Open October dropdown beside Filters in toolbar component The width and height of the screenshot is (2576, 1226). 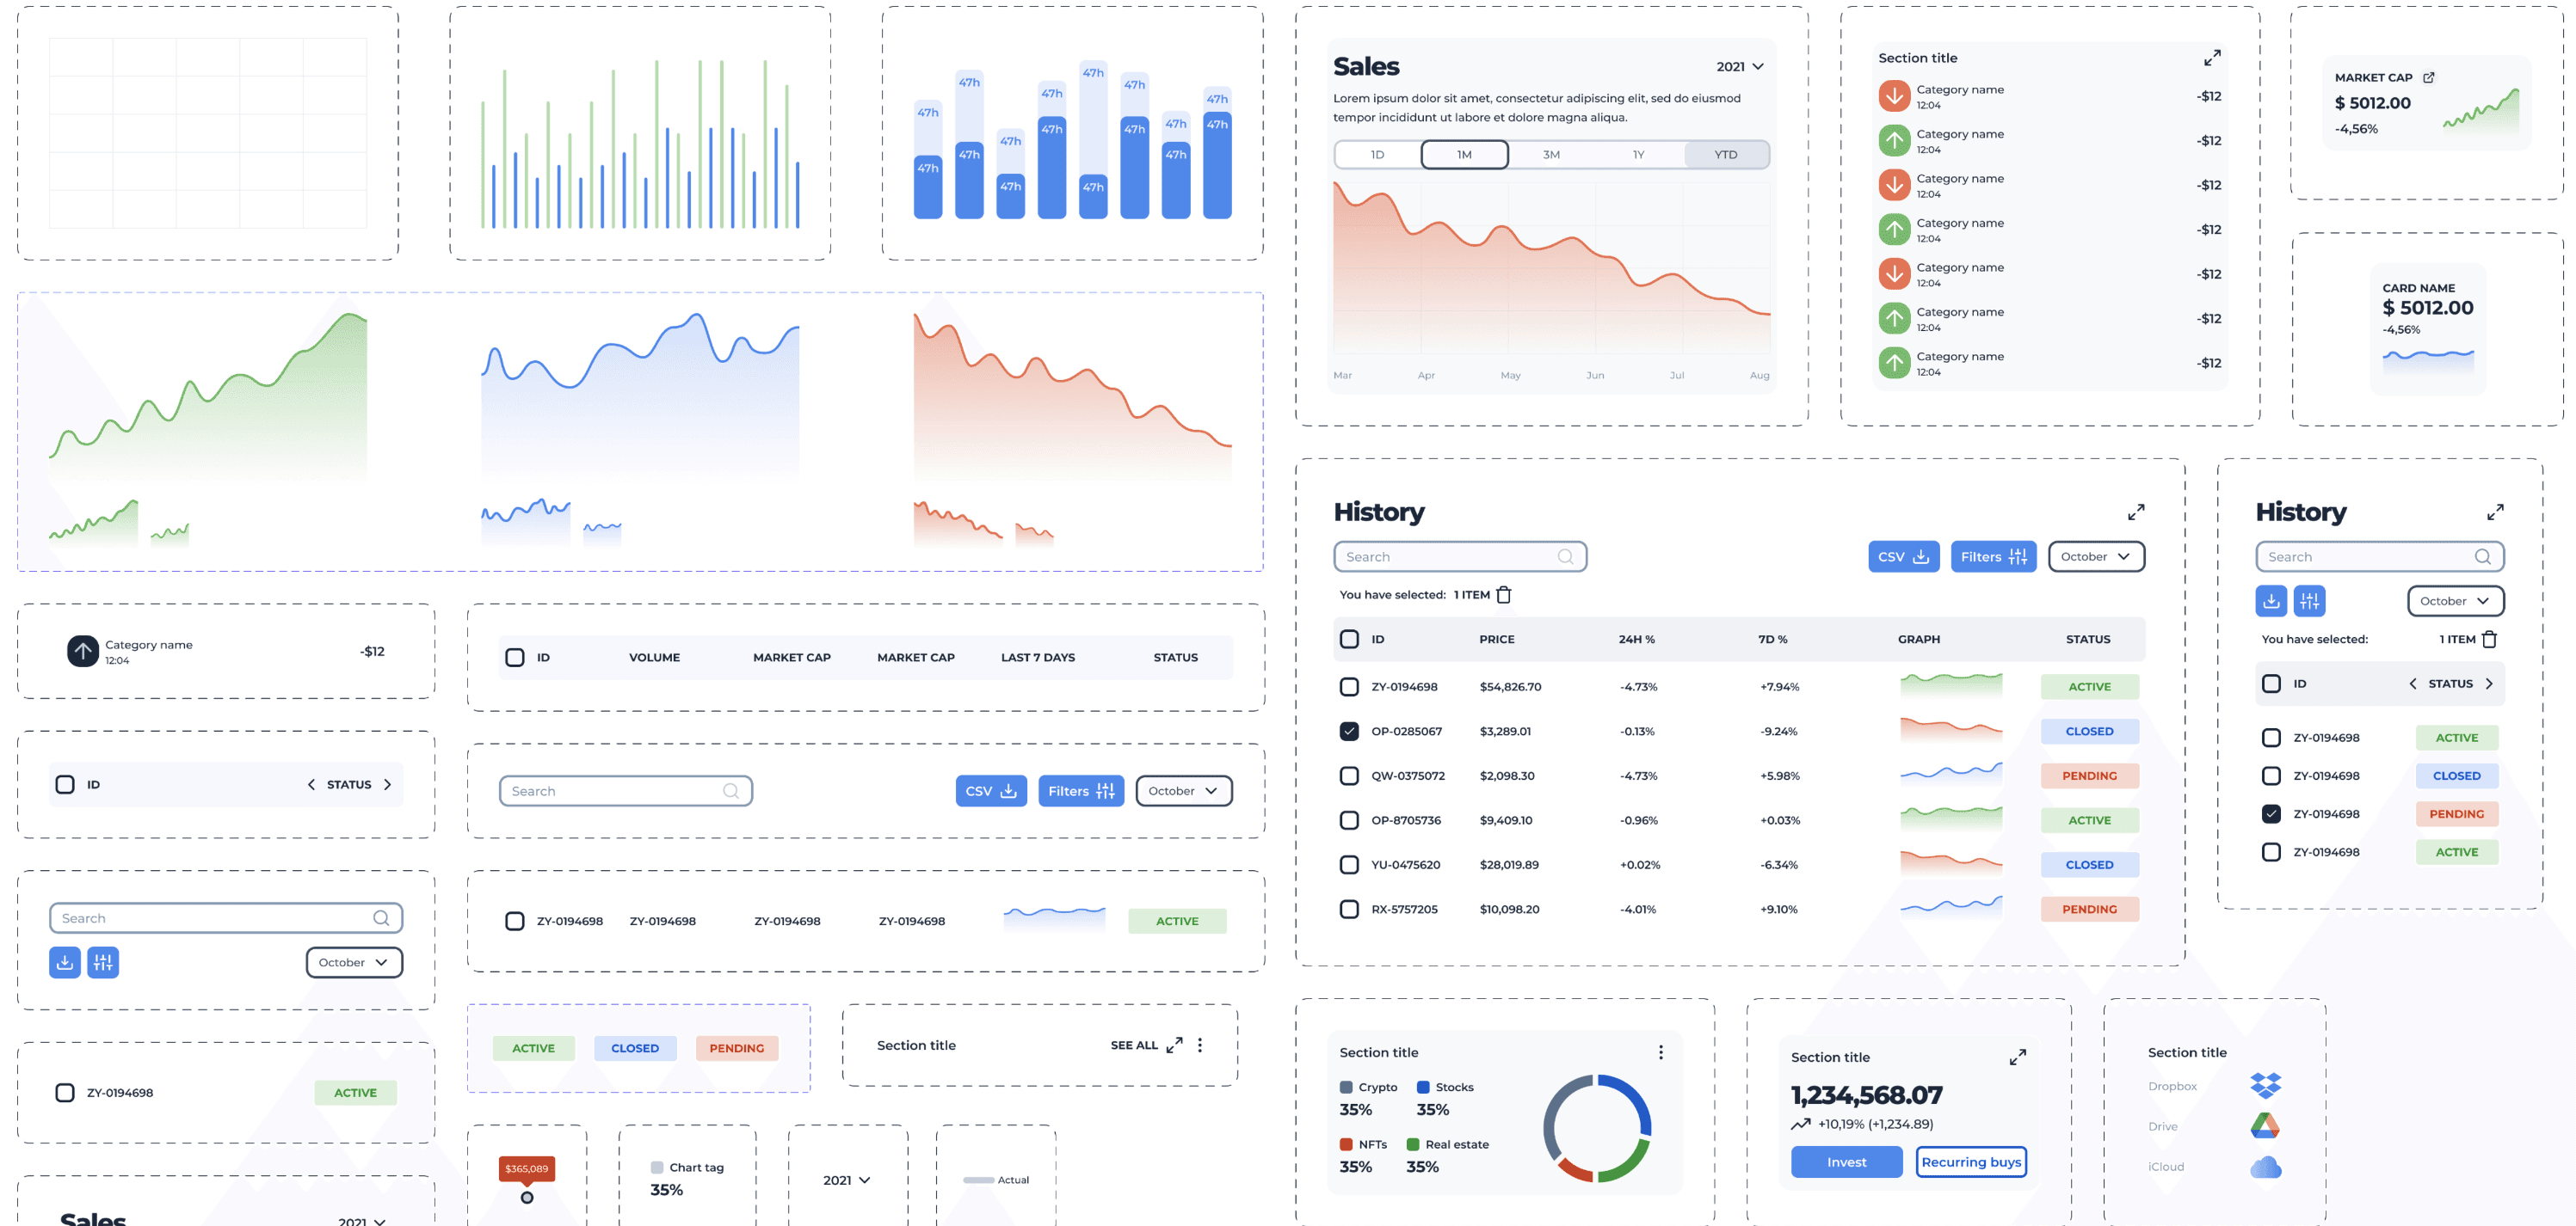[x=1184, y=790]
